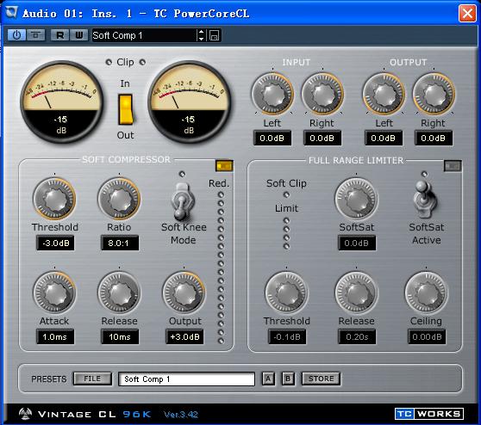Click the right VU meter
481x425 pixels.
point(189,102)
